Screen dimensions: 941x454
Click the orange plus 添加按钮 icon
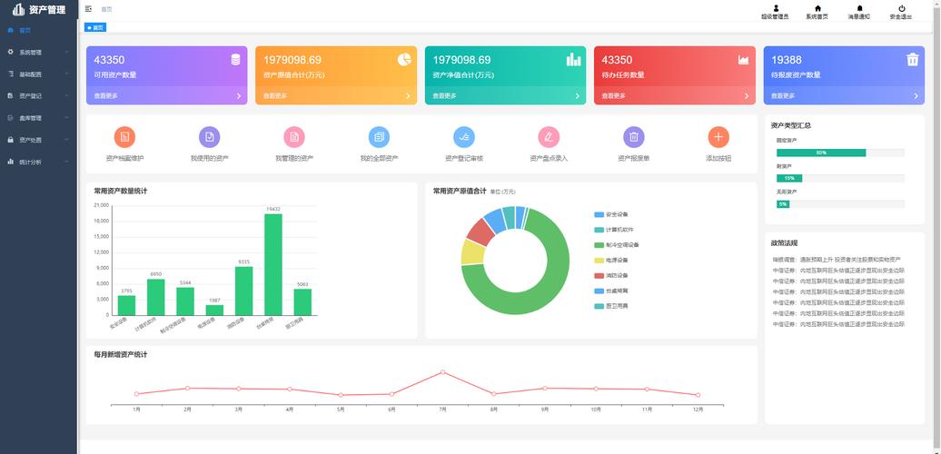[x=718, y=137]
